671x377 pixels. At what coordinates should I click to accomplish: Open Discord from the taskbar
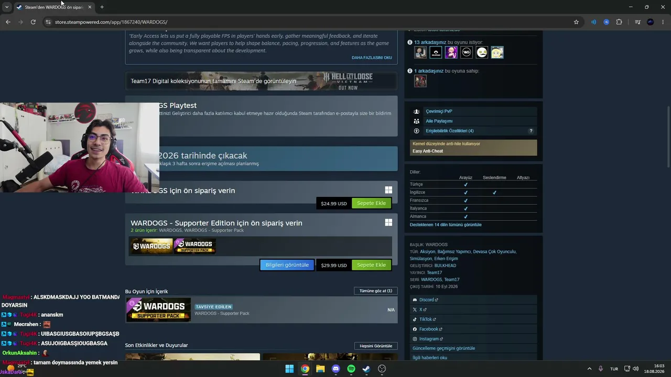pos(336,369)
